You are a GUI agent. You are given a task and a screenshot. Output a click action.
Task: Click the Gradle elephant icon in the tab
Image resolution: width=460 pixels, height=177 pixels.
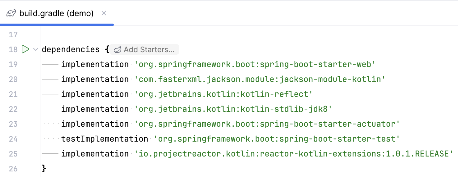click(11, 13)
